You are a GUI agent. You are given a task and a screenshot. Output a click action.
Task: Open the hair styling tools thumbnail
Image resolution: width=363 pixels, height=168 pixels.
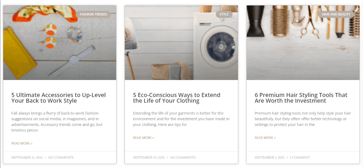coord(303,43)
